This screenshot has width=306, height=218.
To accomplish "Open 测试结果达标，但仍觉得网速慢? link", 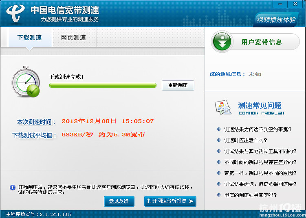I will [x=260, y=184].
